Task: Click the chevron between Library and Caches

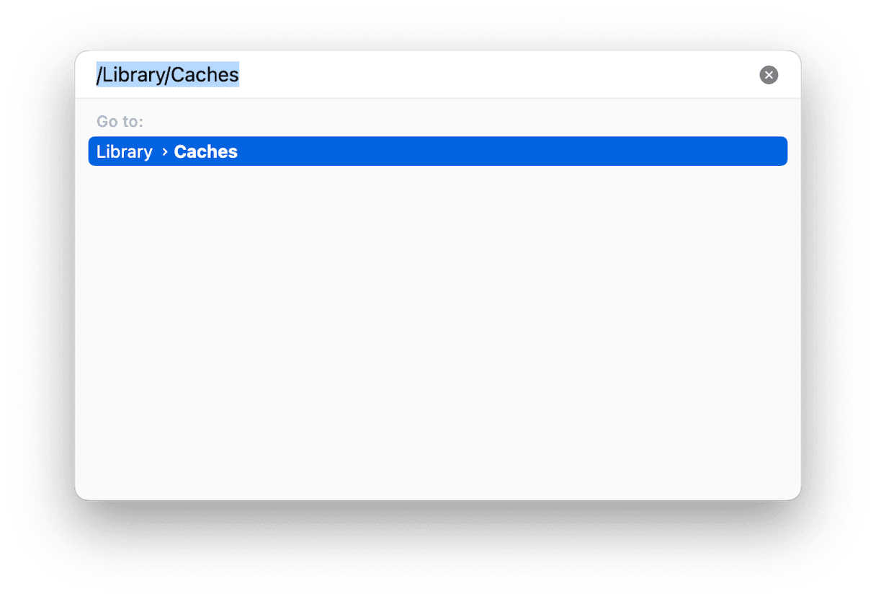Action: [x=164, y=152]
